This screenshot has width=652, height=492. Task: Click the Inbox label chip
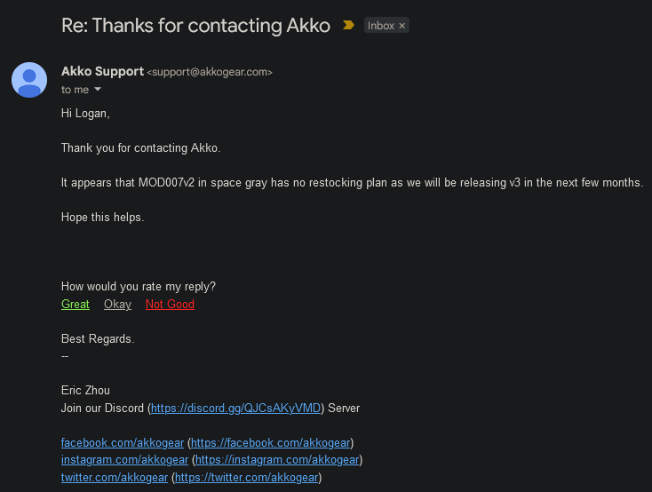point(381,26)
